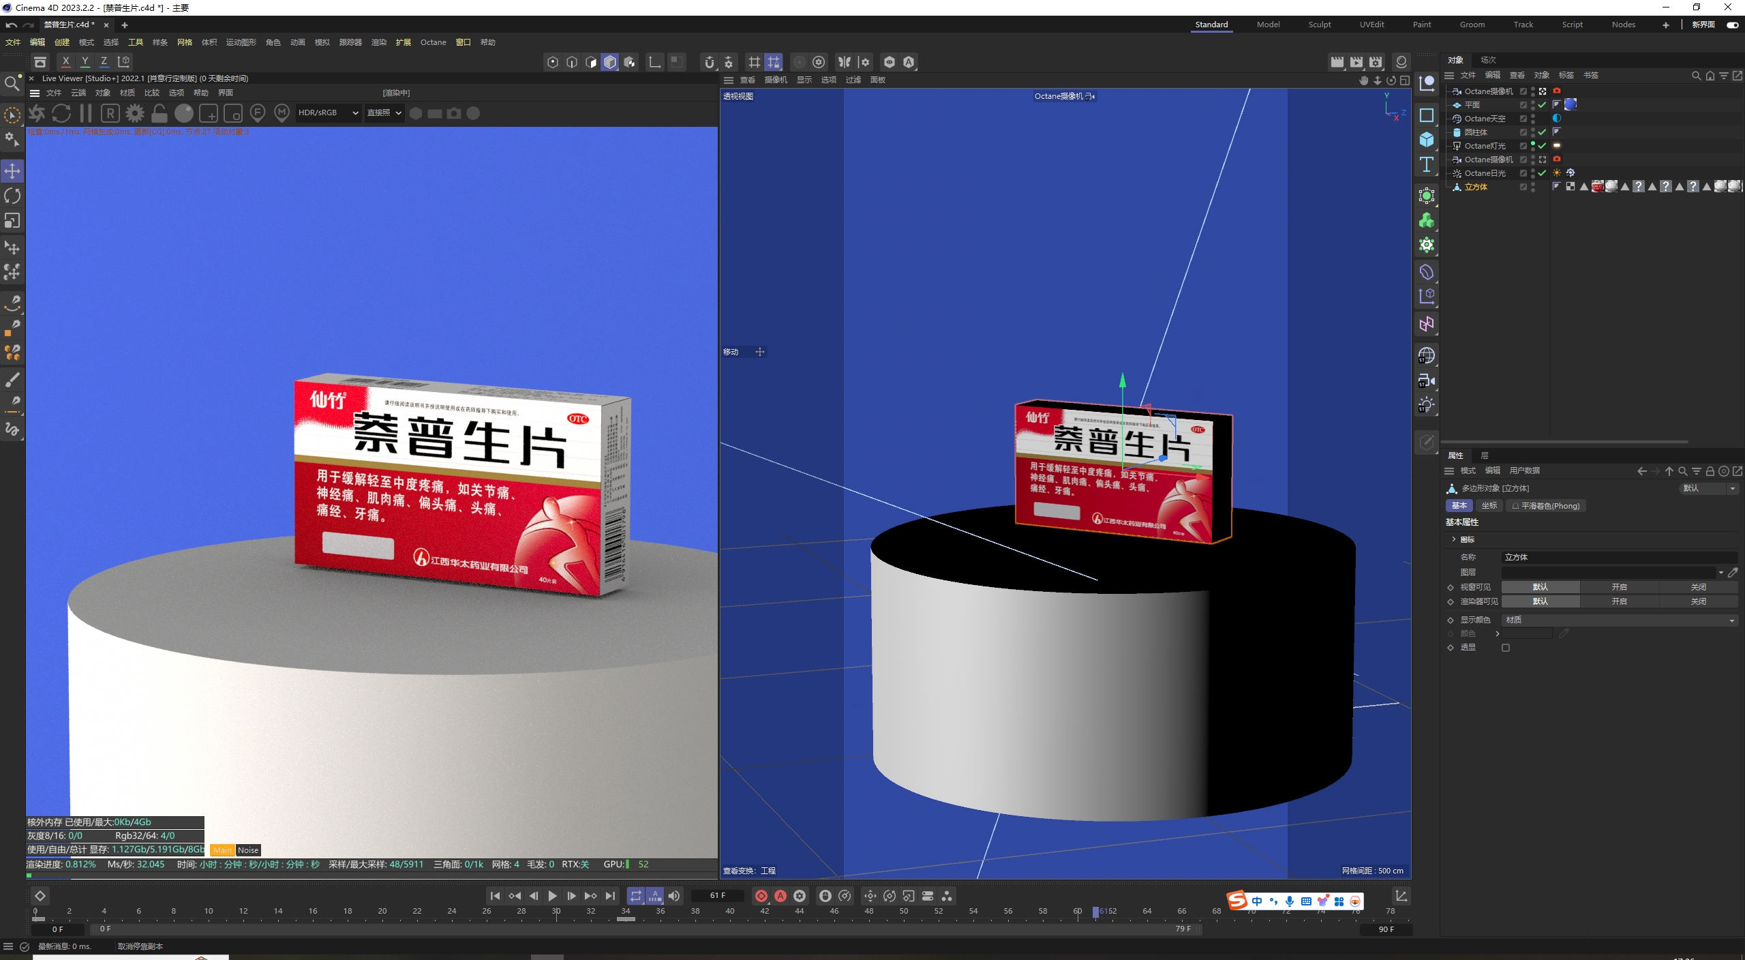Image resolution: width=1745 pixels, height=960 pixels.
Task: Click the Cube primitive icon
Action: 1427,140
